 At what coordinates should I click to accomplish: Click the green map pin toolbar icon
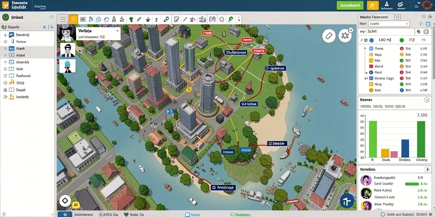click(230, 19)
